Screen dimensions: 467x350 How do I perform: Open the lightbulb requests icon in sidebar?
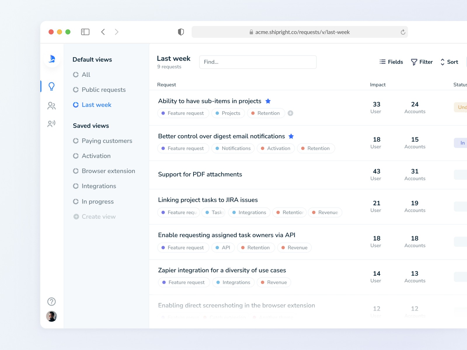[x=52, y=86]
